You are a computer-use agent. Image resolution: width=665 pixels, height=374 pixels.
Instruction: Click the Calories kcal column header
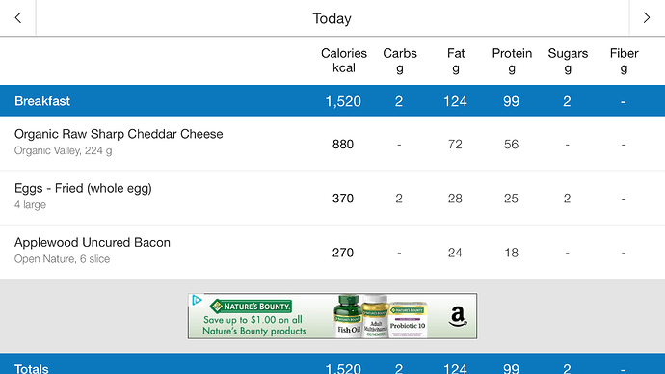coord(343,61)
